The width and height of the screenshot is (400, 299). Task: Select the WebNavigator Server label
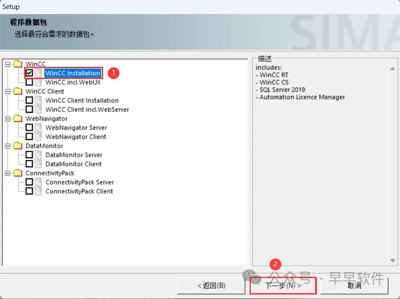click(76, 128)
